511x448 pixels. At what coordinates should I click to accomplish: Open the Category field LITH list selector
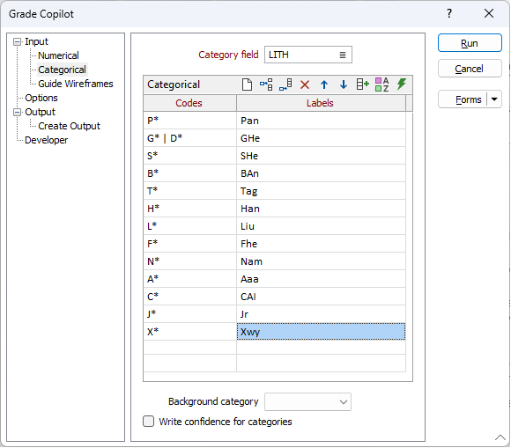point(343,55)
